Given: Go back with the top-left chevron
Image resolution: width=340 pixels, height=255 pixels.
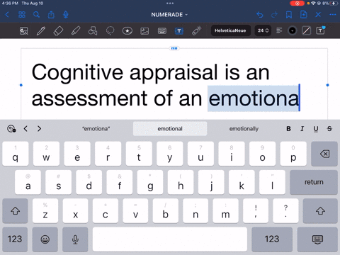Looking at the screenshot, I should point(7,15).
